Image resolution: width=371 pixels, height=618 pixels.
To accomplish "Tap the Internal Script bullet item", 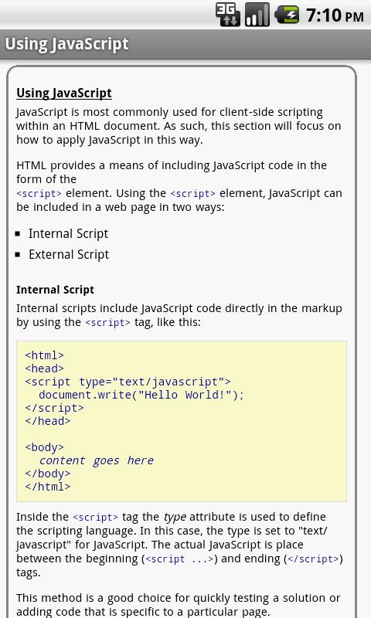I will [68, 234].
